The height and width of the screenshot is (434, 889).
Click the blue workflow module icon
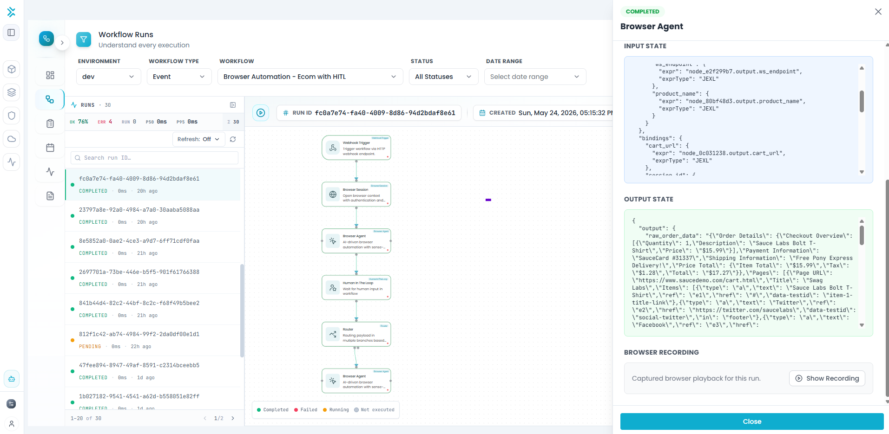pyautogui.click(x=46, y=39)
